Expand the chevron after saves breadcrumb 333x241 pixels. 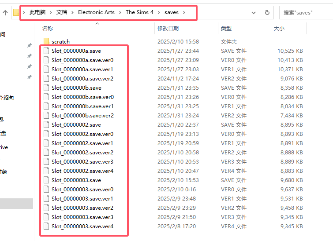pyautogui.click(x=184, y=13)
